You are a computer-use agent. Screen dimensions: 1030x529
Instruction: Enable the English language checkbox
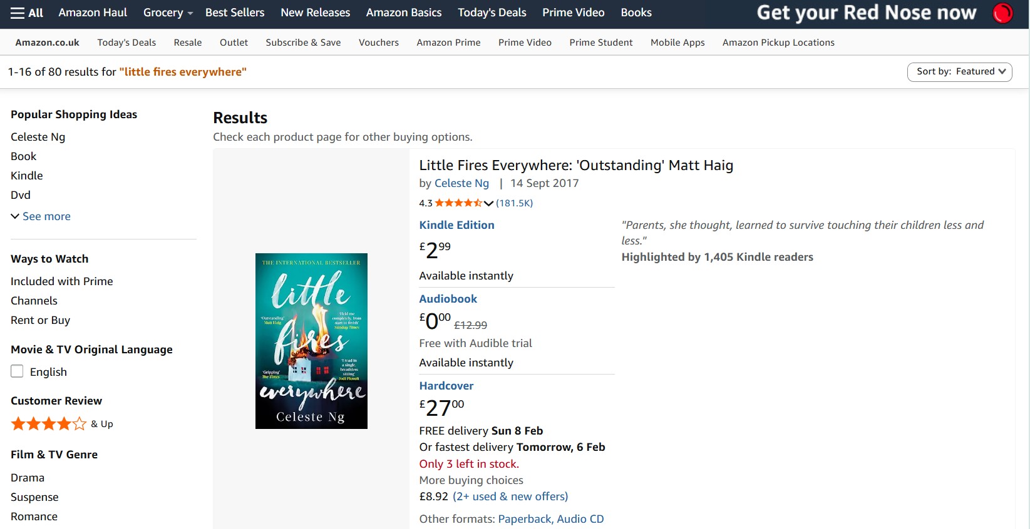(x=17, y=371)
